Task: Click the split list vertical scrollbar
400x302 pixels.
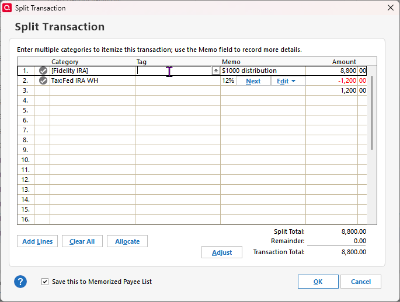Action: 372,113
